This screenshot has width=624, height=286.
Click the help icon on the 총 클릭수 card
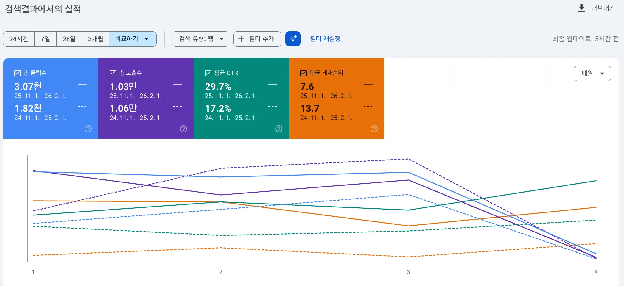(88, 129)
